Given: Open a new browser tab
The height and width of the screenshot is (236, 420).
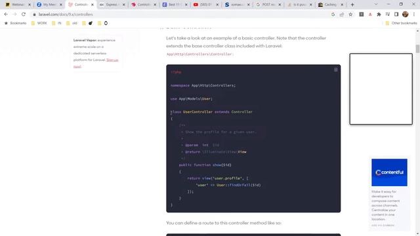Looking at the screenshot, I should [352, 5].
